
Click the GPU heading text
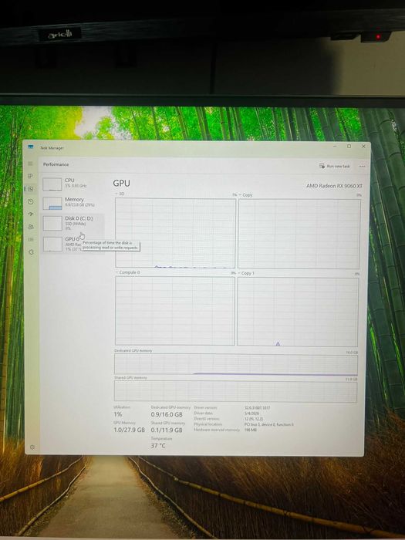[x=122, y=184]
